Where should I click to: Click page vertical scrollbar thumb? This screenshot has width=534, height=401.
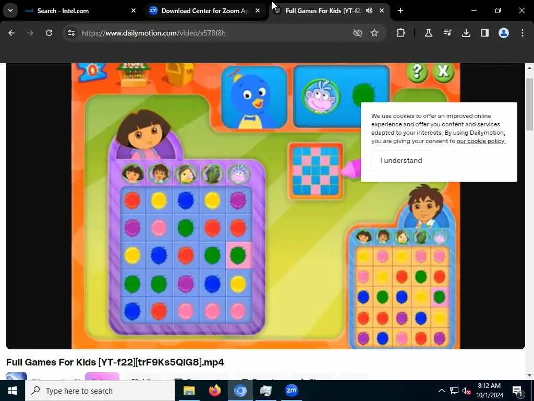click(529, 104)
